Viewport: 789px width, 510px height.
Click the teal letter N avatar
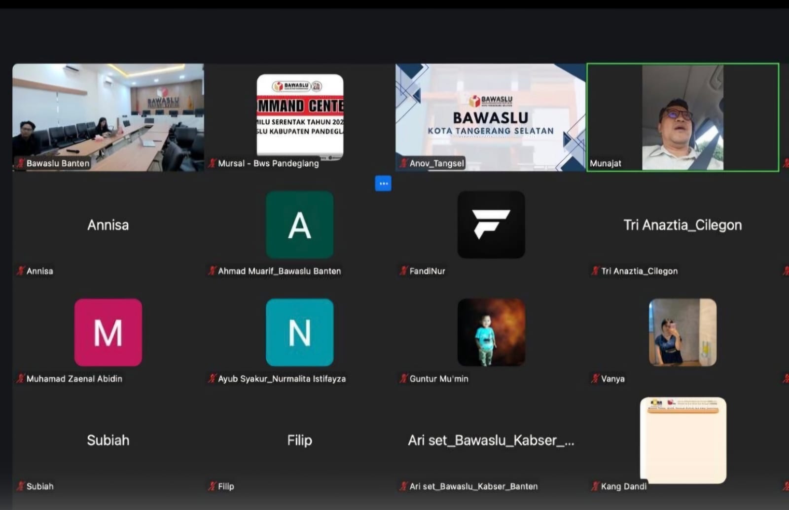(x=300, y=332)
